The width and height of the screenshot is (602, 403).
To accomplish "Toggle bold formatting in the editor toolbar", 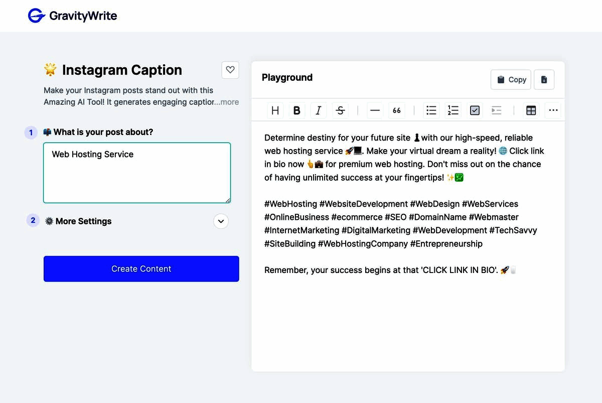I will (x=296, y=110).
